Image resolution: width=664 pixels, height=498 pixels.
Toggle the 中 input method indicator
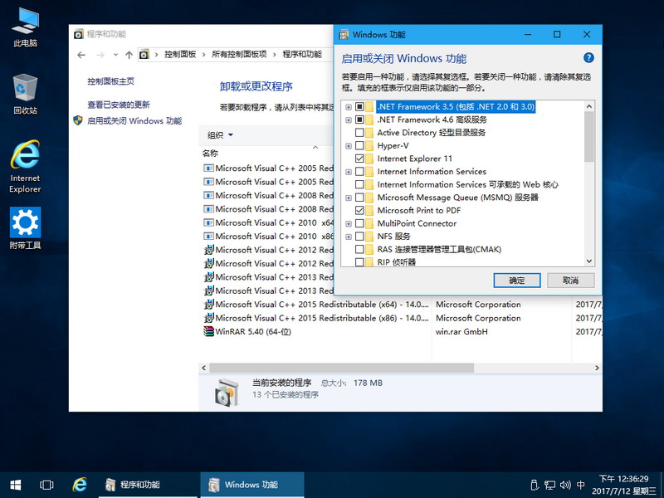[580, 485]
